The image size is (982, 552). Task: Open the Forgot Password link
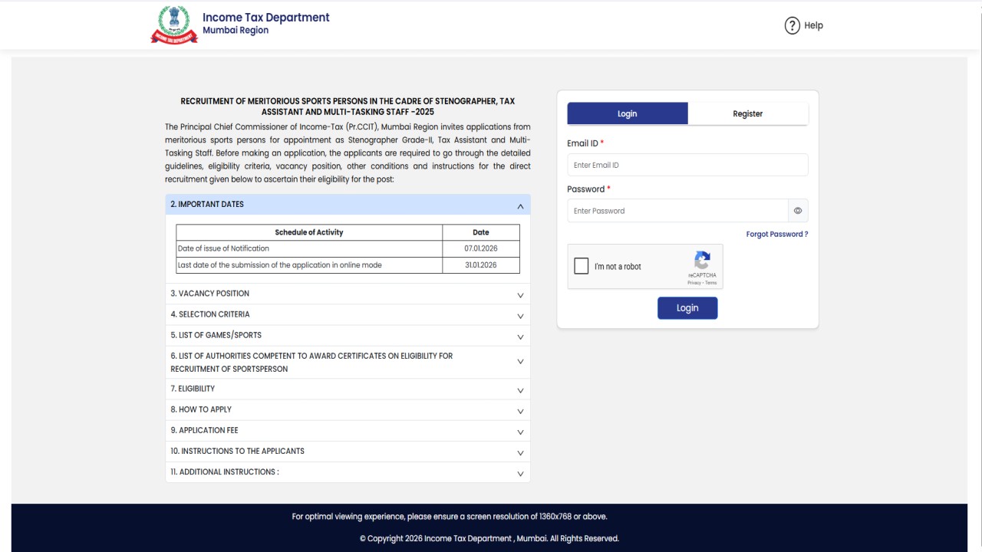776,234
